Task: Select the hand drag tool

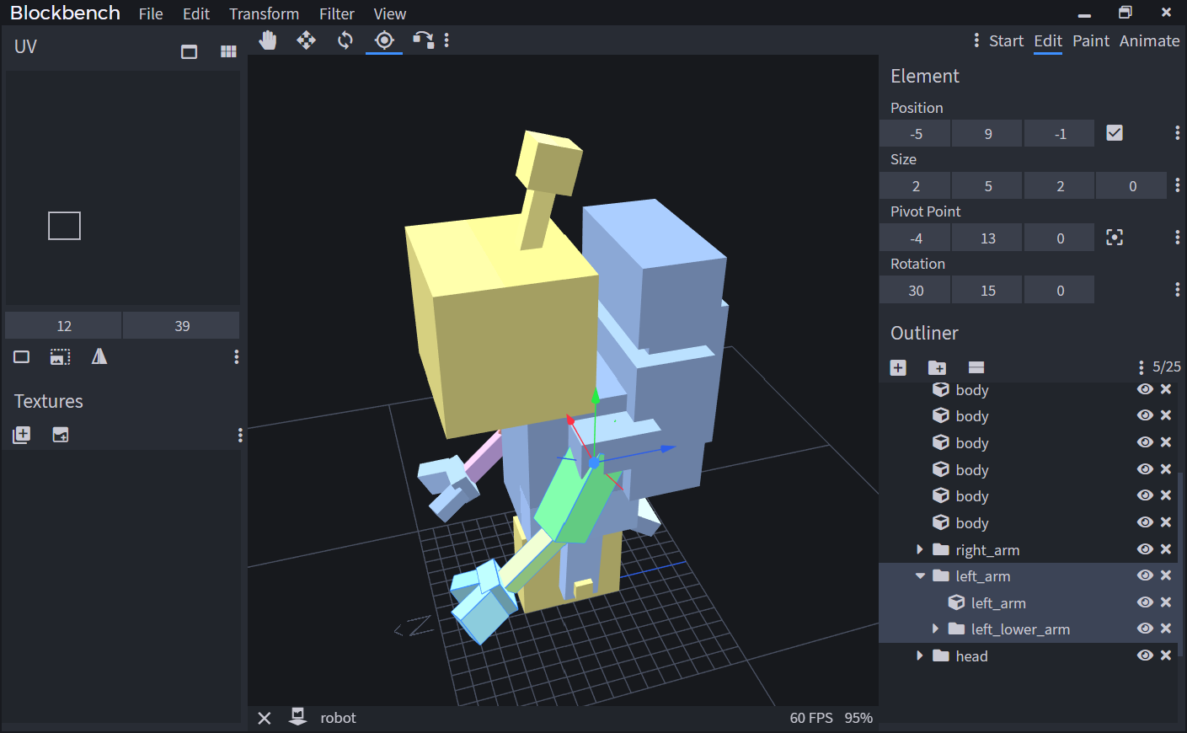Action: [x=268, y=40]
